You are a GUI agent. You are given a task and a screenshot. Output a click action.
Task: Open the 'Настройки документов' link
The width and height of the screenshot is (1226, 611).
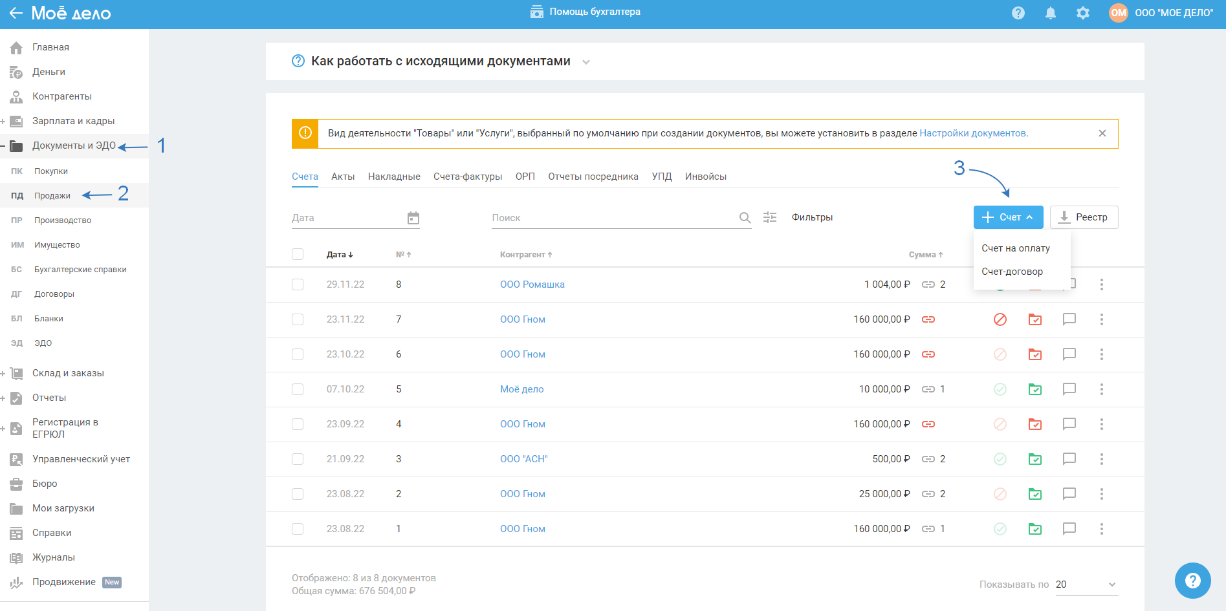tap(972, 133)
